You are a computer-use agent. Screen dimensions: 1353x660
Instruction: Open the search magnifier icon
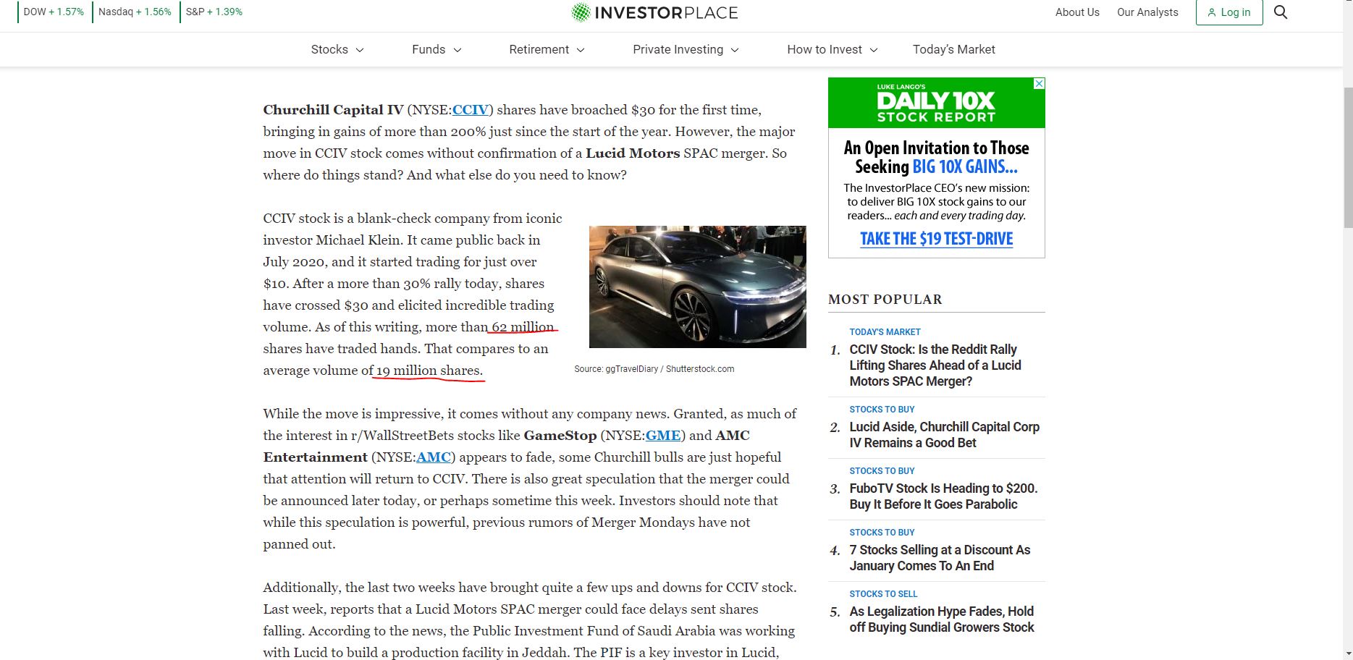pos(1281,12)
